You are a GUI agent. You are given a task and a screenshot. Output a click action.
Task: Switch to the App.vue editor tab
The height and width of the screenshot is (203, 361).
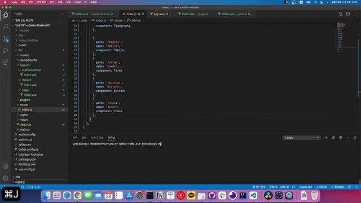159,14
